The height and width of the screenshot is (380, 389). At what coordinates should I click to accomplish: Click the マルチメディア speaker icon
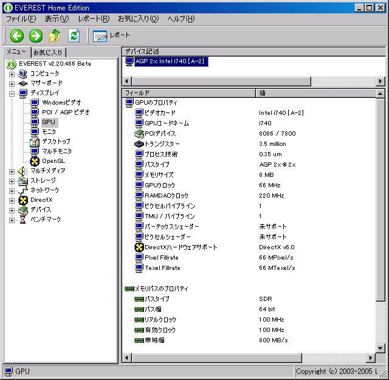point(22,171)
